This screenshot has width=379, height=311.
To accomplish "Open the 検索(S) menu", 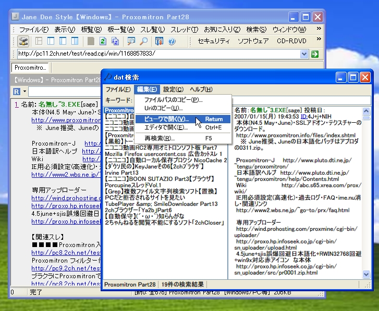I will (x=256, y=30).
